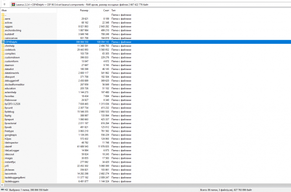This screenshot has width=291, height=192.
Task: Select the favorites folder icon
Action: [3, 96]
